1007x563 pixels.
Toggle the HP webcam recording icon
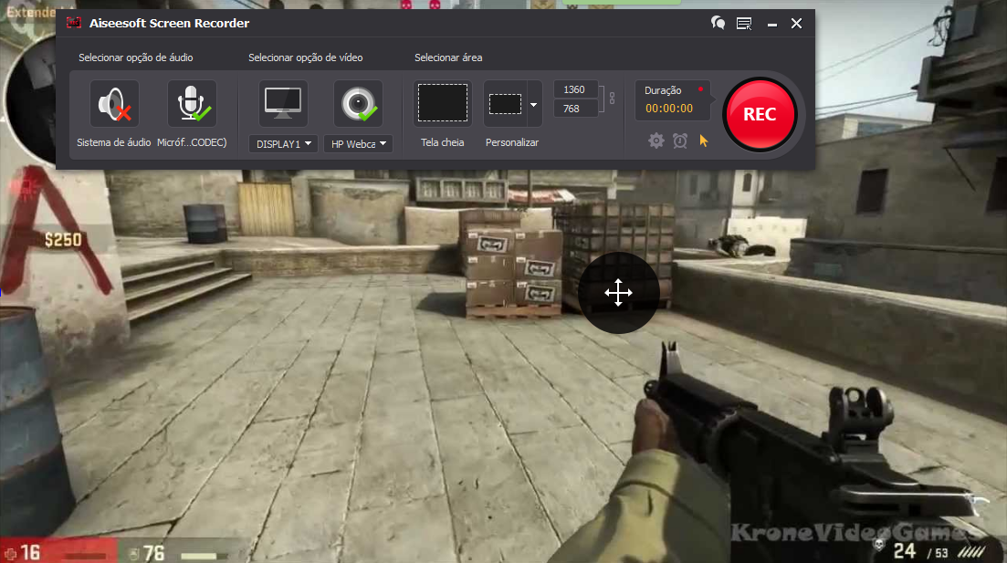359,105
